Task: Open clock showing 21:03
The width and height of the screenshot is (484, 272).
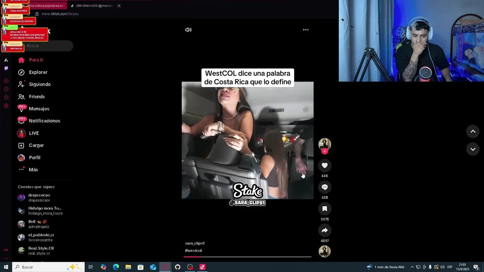Action: coord(462,267)
